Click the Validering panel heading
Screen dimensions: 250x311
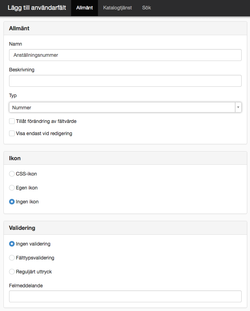pos(22,228)
